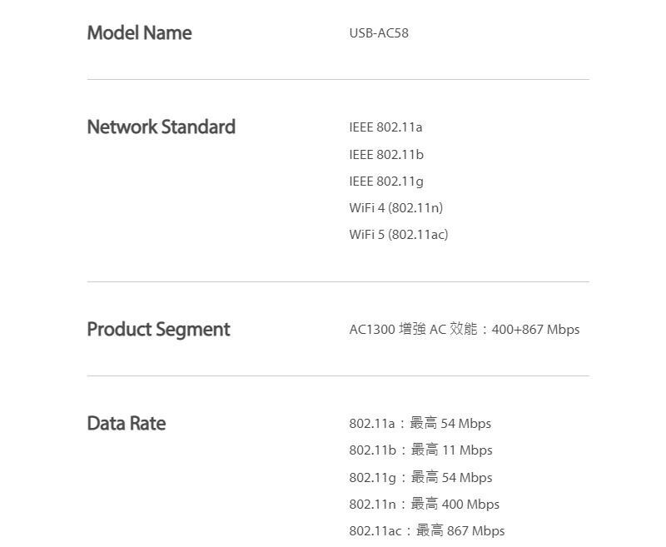Viewport: 666px width, 547px height.
Task: Click the Product Segment heading
Action: [158, 330]
